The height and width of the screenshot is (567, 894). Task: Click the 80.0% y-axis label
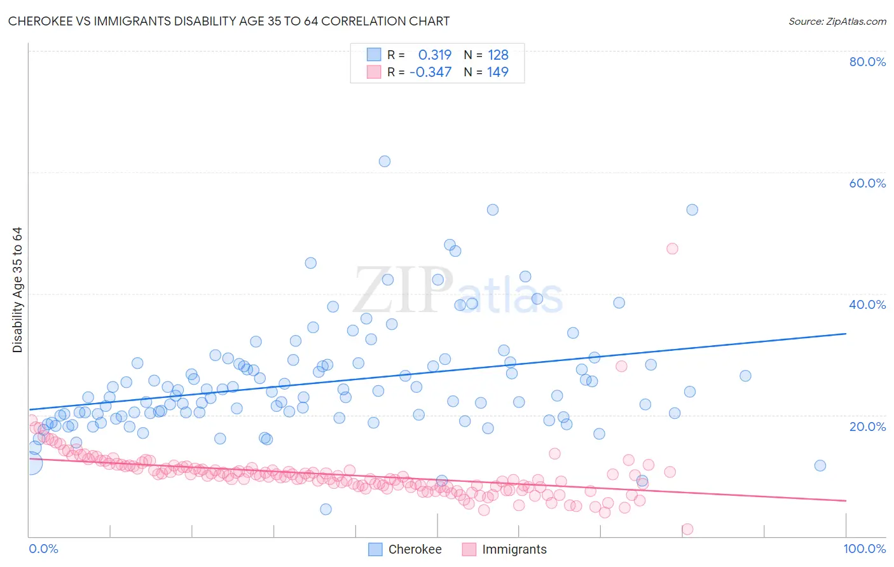pos(867,62)
